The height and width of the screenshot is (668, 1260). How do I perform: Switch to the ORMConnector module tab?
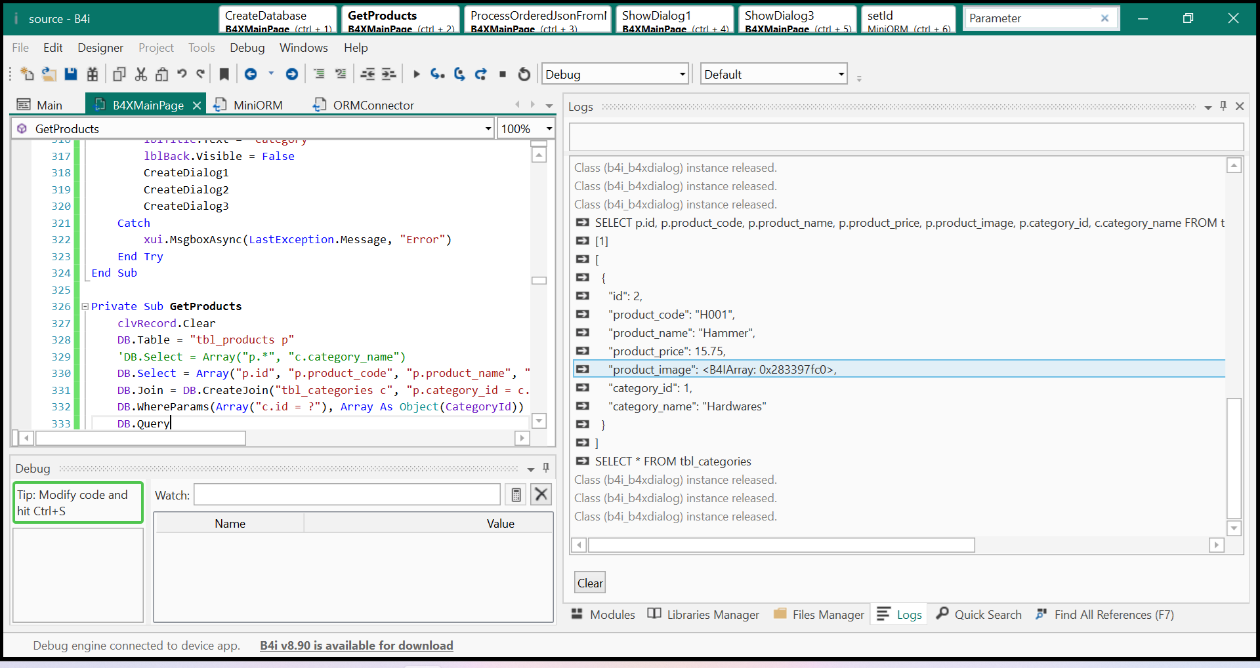364,105
